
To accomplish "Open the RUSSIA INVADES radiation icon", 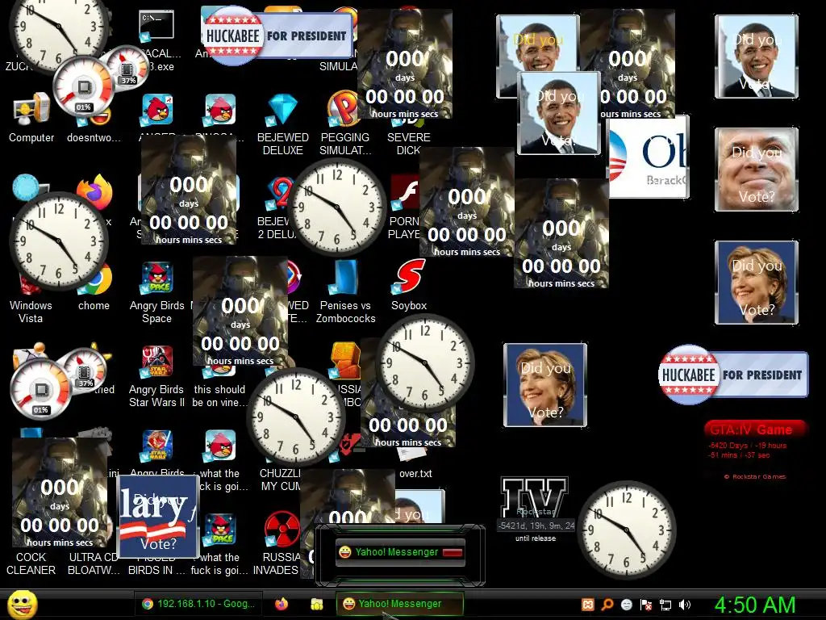I will click(x=282, y=530).
